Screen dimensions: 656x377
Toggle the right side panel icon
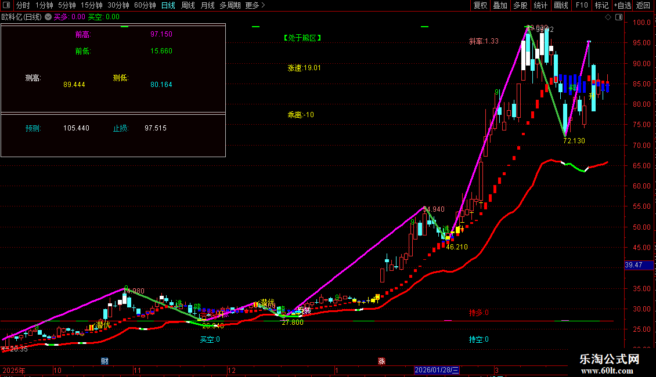click(619, 17)
